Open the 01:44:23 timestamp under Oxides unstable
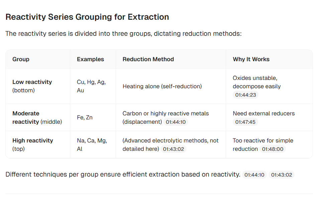 coord(245,95)
